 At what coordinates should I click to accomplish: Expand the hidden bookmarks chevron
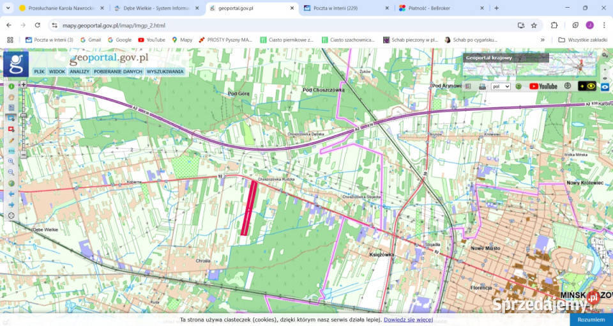point(543,40)
